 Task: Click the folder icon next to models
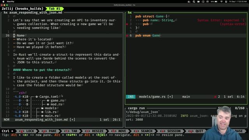[42, 108]
